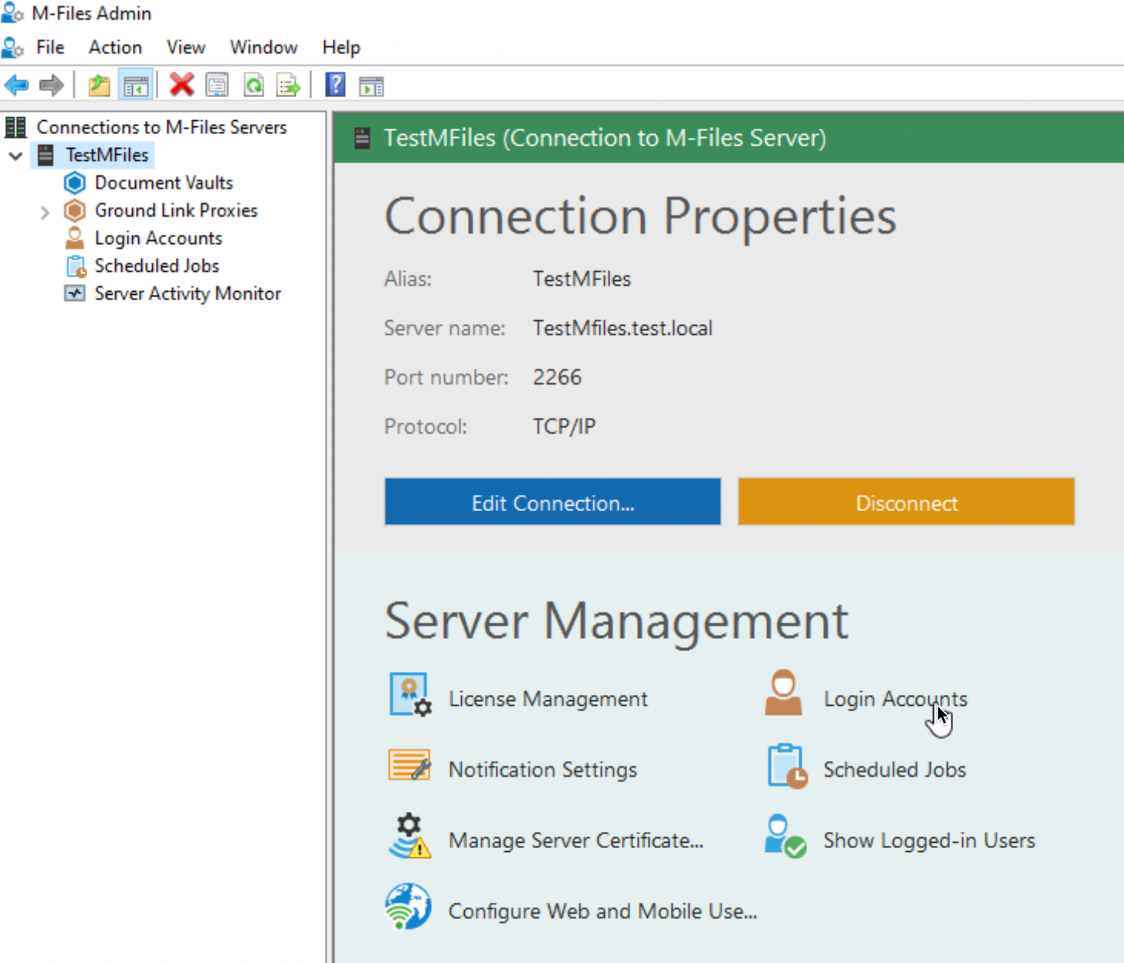1124x963 pixels.
Task: Select Scheduled Jobs in the tree
Action: [157, 266]
